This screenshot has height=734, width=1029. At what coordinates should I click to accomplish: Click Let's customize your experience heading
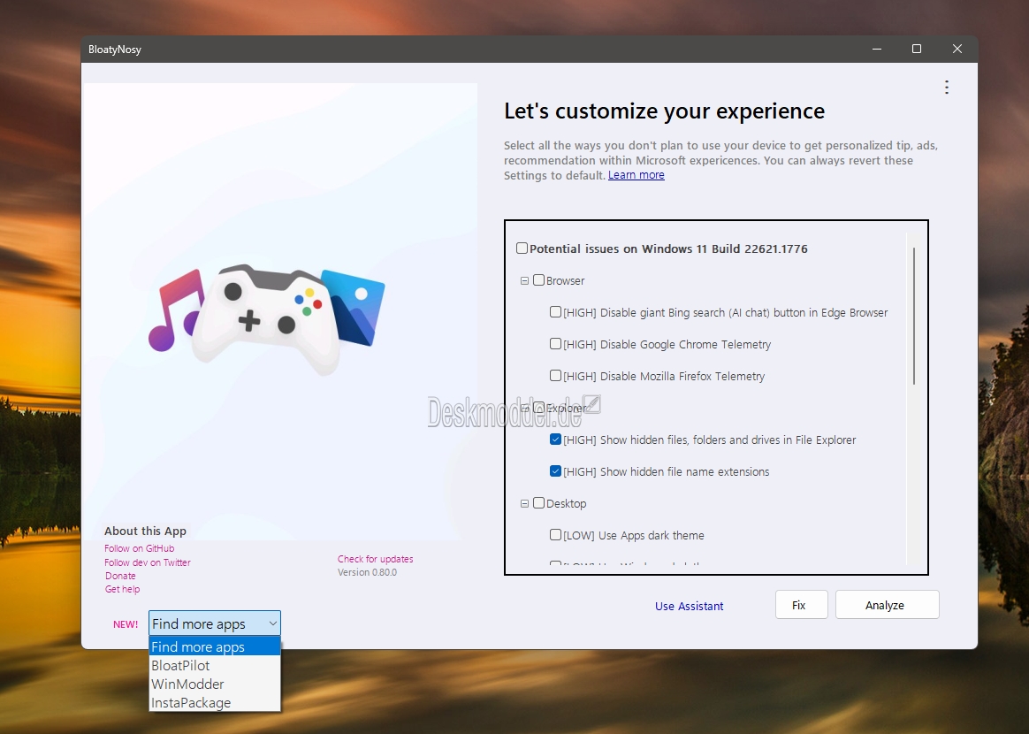(x=664, y=111)
